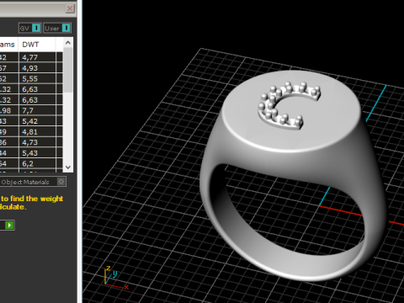Toggle the GV switch
Screen dimensions: 404x303
[x=30, y=28]
